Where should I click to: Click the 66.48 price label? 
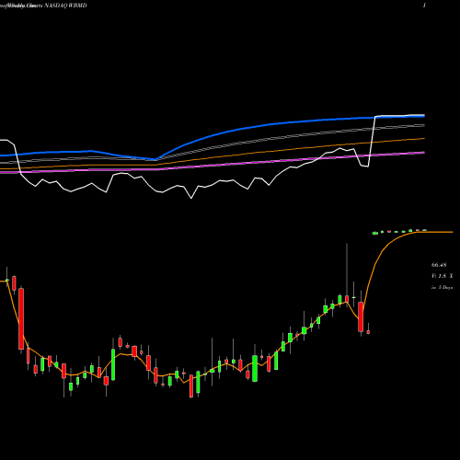tap(439, 265)
